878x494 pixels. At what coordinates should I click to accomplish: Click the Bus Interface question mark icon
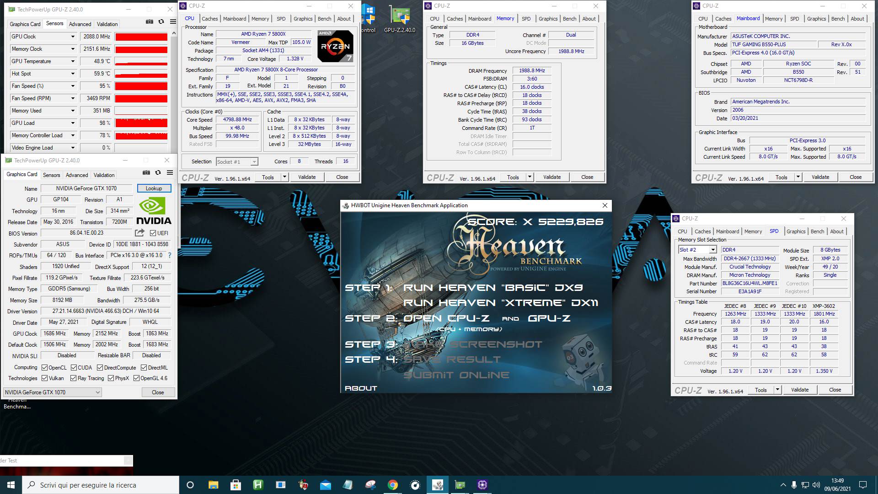170,255
